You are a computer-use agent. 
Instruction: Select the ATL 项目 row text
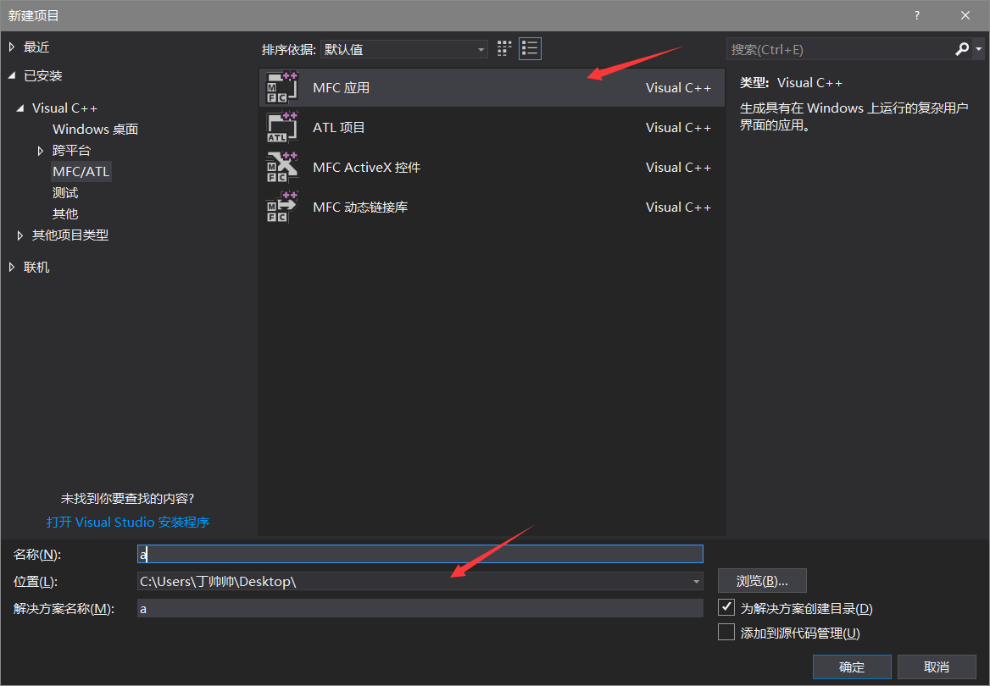pos(339,128)
